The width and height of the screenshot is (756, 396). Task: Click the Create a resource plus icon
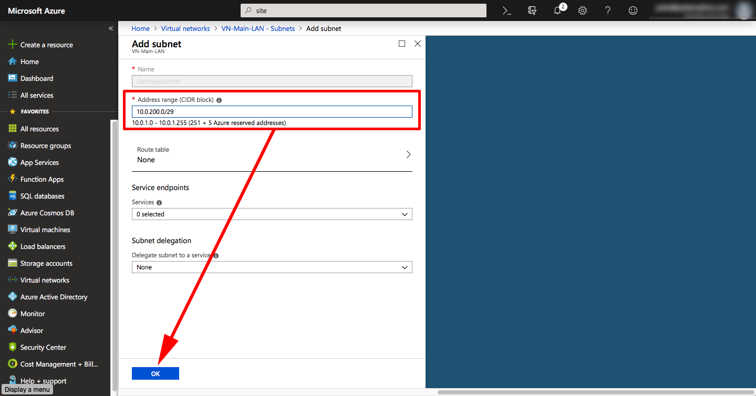pos(13,45)
